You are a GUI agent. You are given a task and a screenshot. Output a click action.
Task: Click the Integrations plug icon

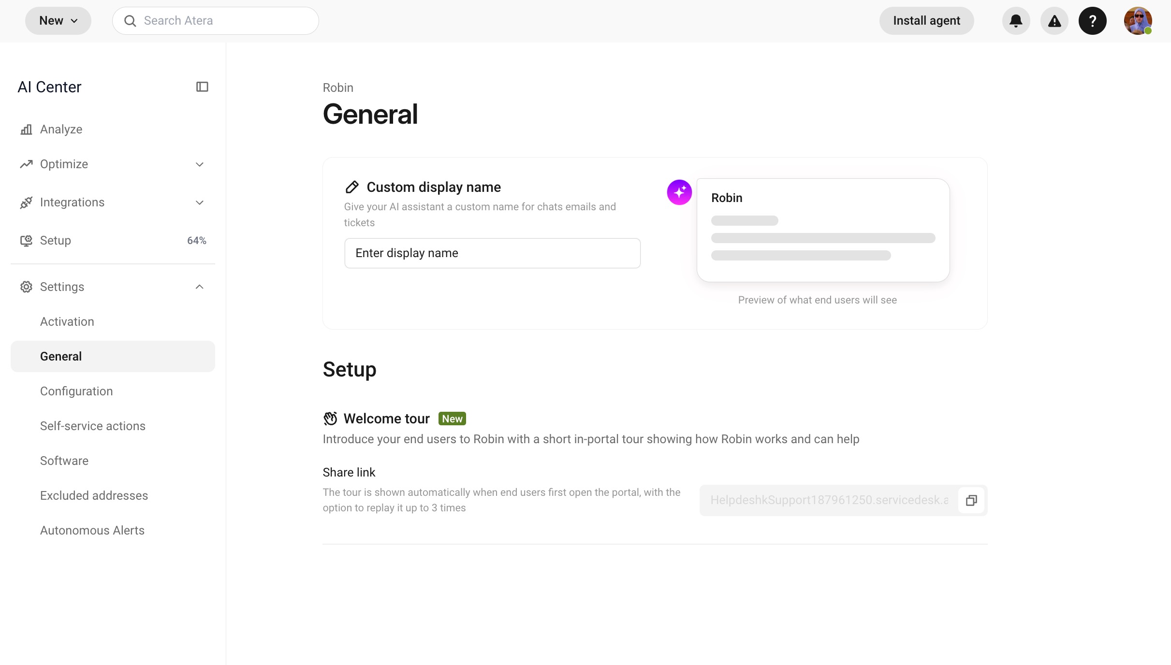click(26, 202)
